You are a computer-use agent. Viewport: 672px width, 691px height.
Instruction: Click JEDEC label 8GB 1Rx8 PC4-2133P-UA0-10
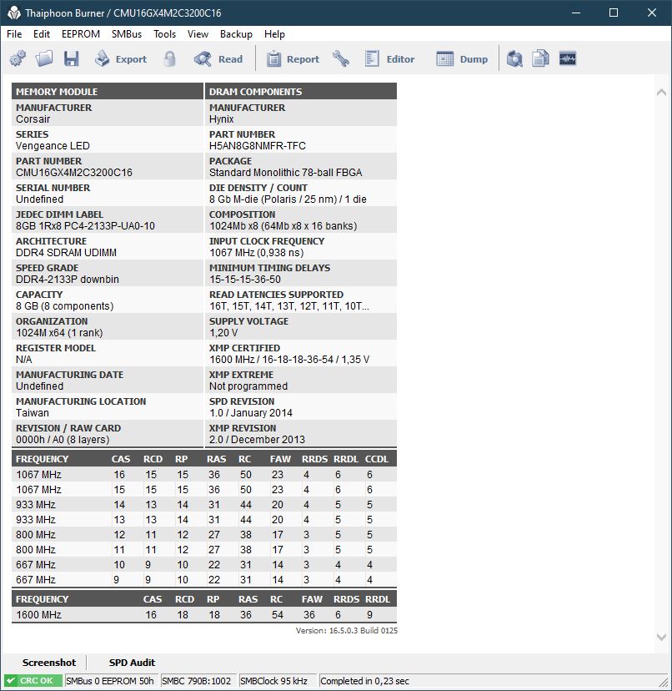tap(85, 225)
